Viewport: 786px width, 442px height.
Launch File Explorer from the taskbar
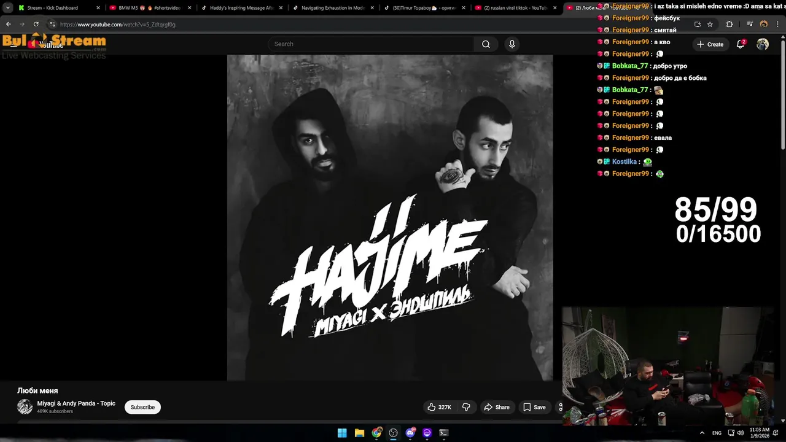click(x=359, y=433)
